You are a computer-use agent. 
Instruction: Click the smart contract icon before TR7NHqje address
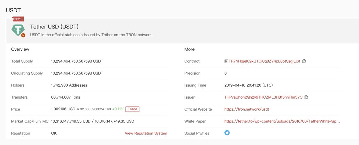coord(226,61)
